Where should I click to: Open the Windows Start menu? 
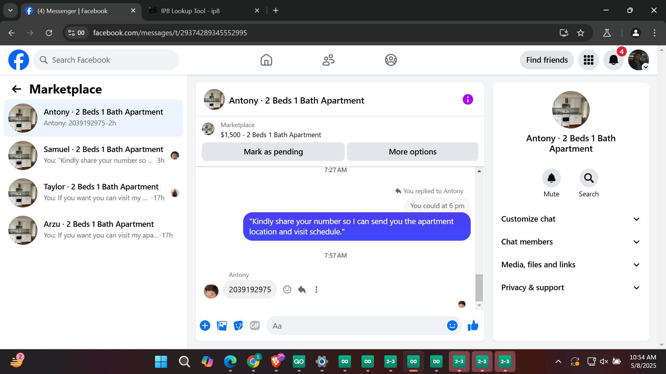161,362
